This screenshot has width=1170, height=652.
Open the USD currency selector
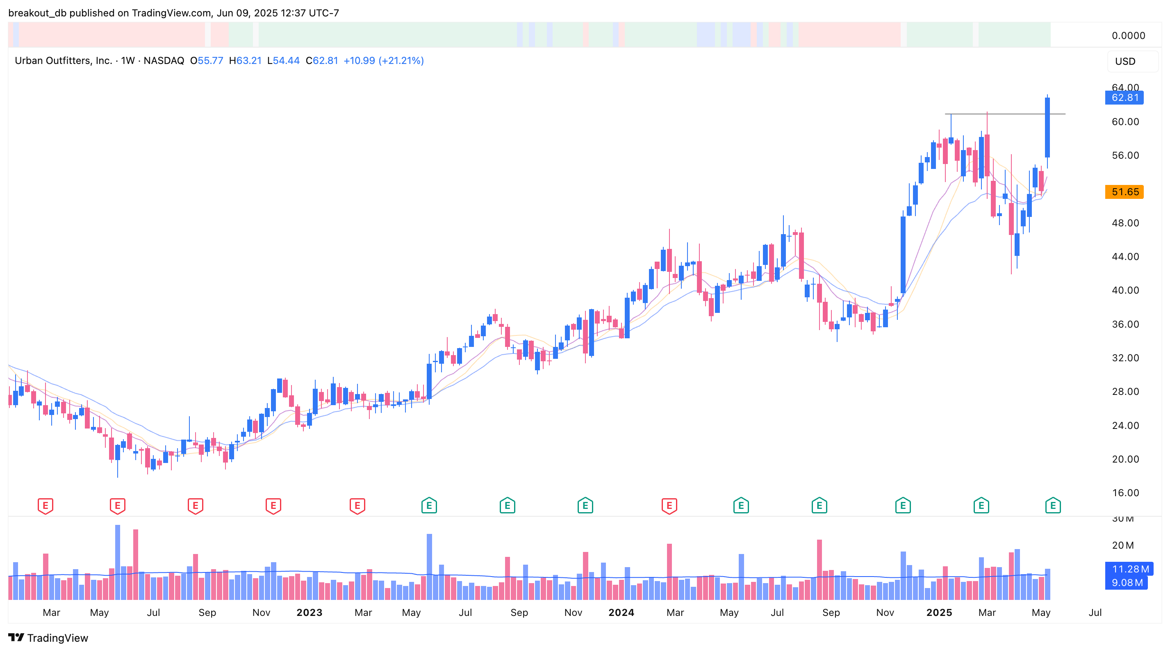coord(1125,62)
